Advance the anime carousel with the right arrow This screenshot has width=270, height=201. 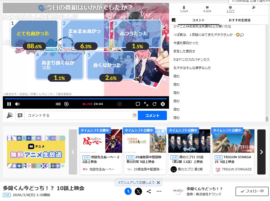click(261, 152)
